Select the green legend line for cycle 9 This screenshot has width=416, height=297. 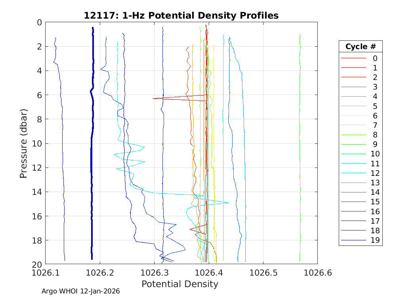tap(353, 144)
